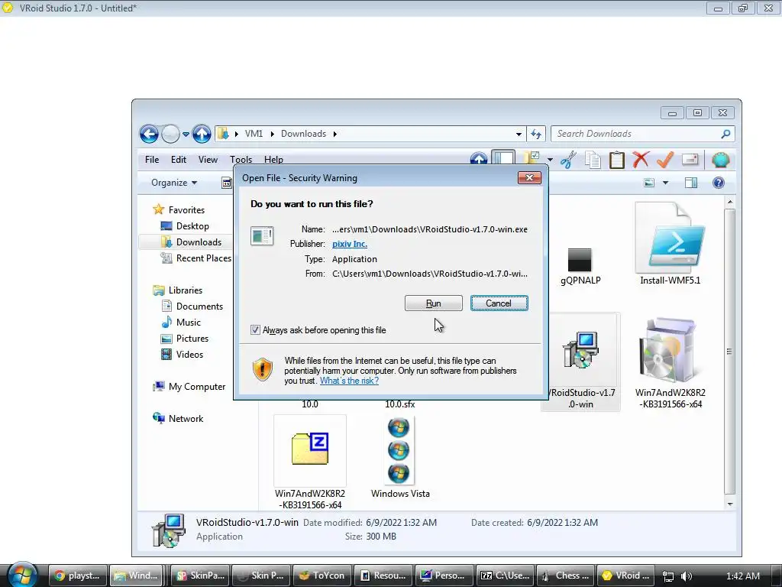The height and width of the screenshot is (587, 782).
Task: Click the Copy toolbar icon
Action: point(593,160)
